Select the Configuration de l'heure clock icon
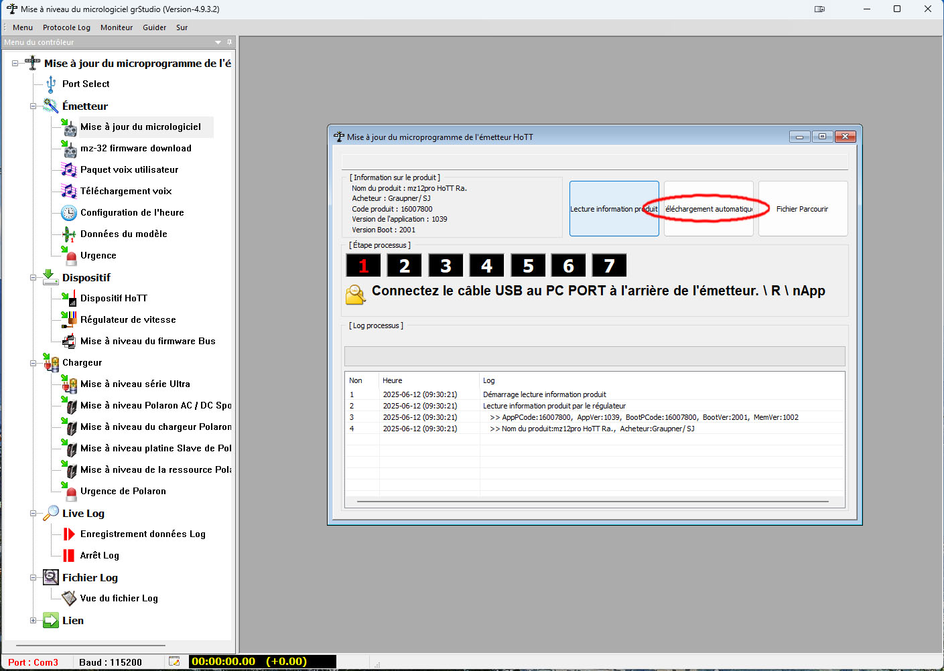This screenshot has width=944, height=671. [x=69, y=213]
